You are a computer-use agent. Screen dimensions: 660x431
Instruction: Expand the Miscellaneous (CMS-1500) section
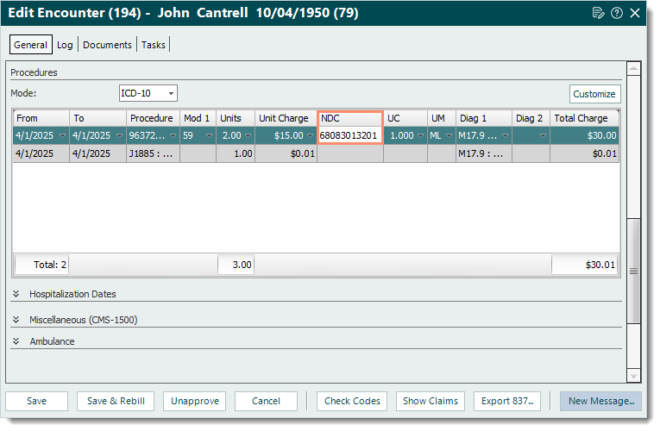(x=17, y=319)
